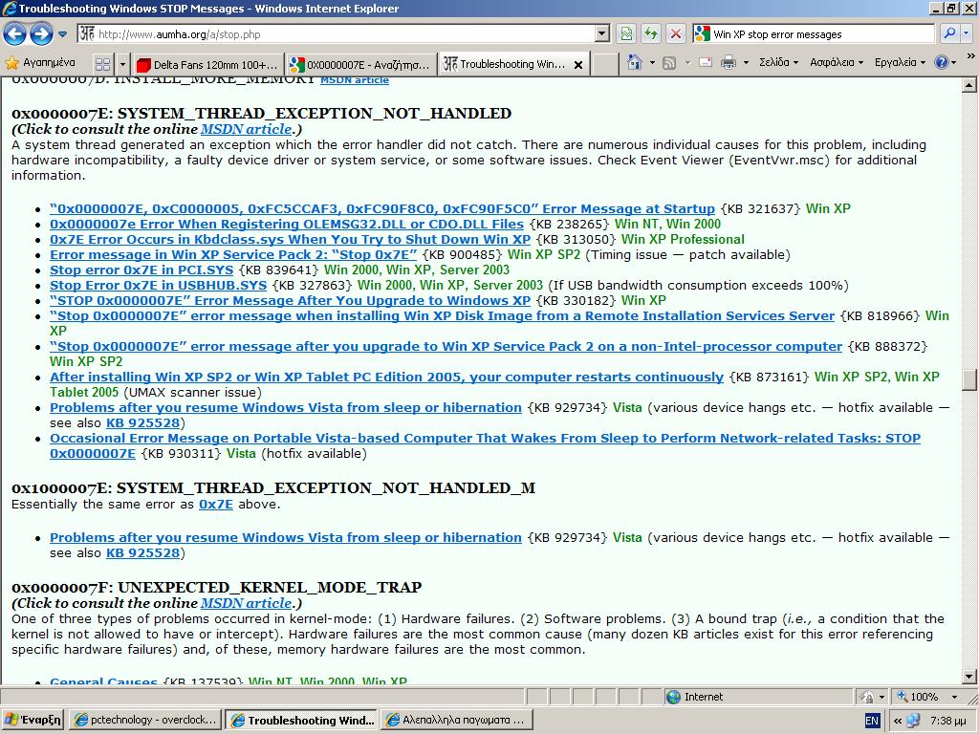This screenshot has width=979, height=734.
Task: Expand the Print options dropdown arrow
Action: coord(746,62)
